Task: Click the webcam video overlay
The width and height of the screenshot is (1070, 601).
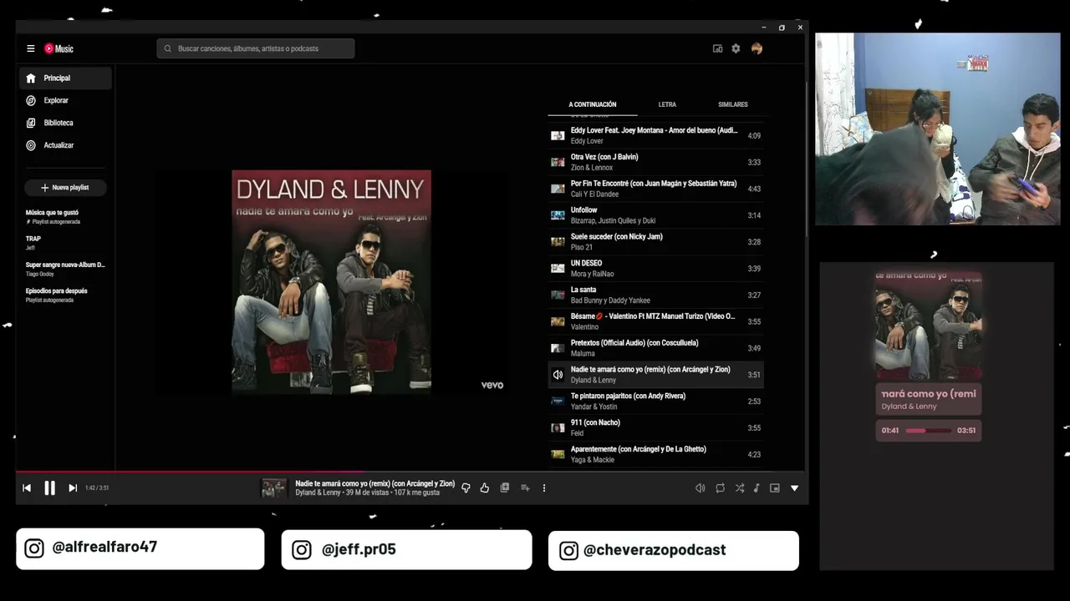Action: [x=937, y=129]
